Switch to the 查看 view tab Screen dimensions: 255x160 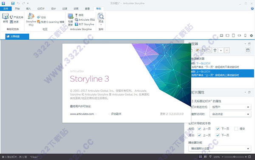[87, 9]
